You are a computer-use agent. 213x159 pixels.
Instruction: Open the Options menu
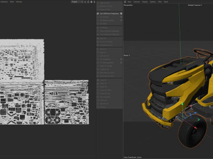(153, 2)
